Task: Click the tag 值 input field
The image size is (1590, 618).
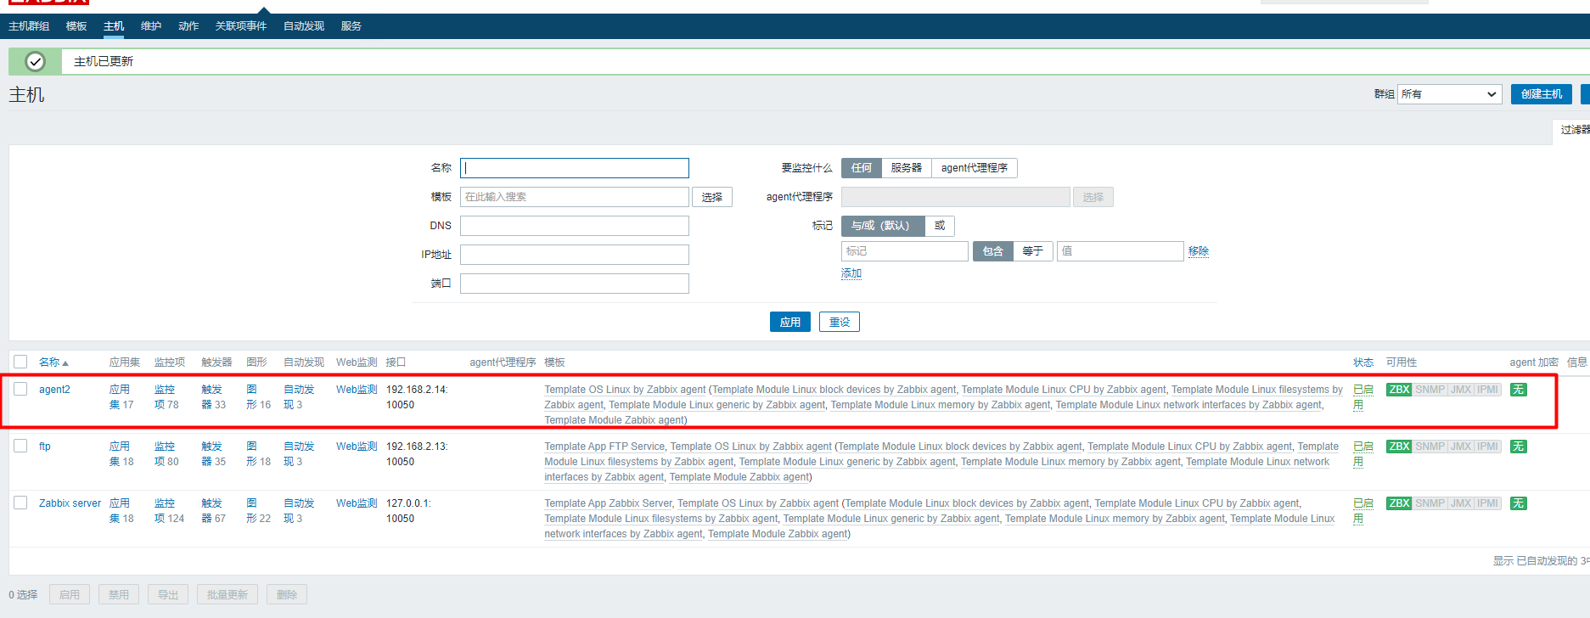Action: 1121,251
